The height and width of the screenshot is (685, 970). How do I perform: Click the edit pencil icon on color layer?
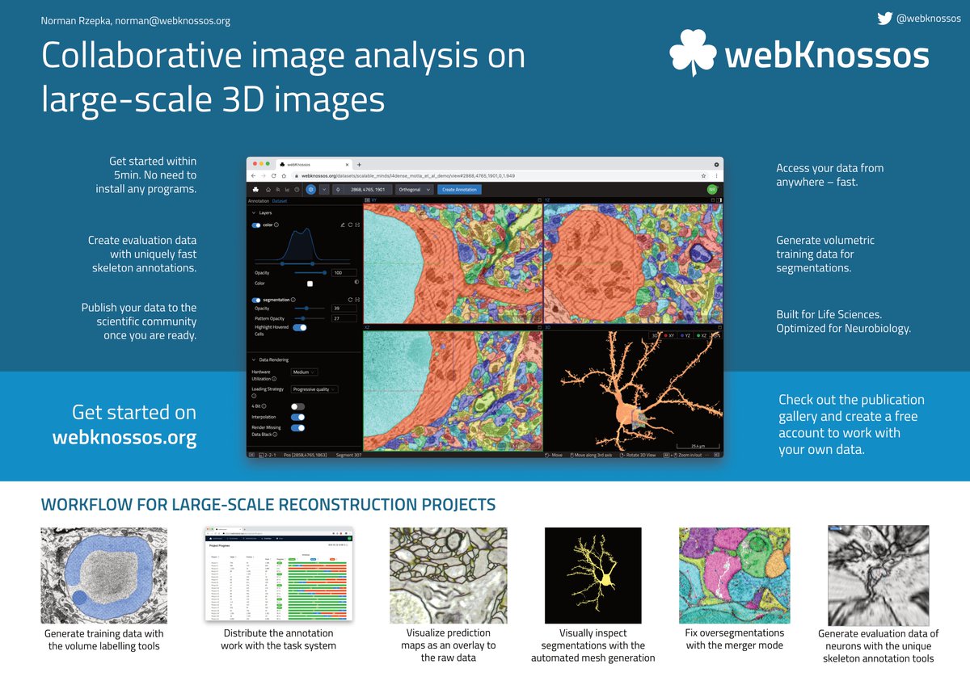pos(343,225)
